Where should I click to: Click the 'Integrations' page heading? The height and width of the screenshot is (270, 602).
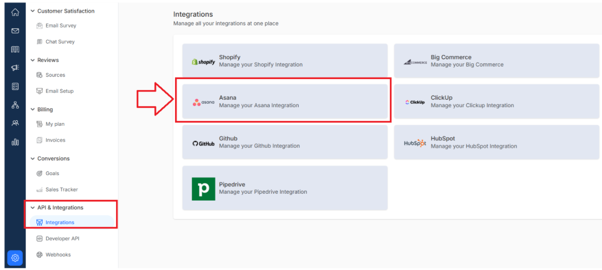coord(193,15)
